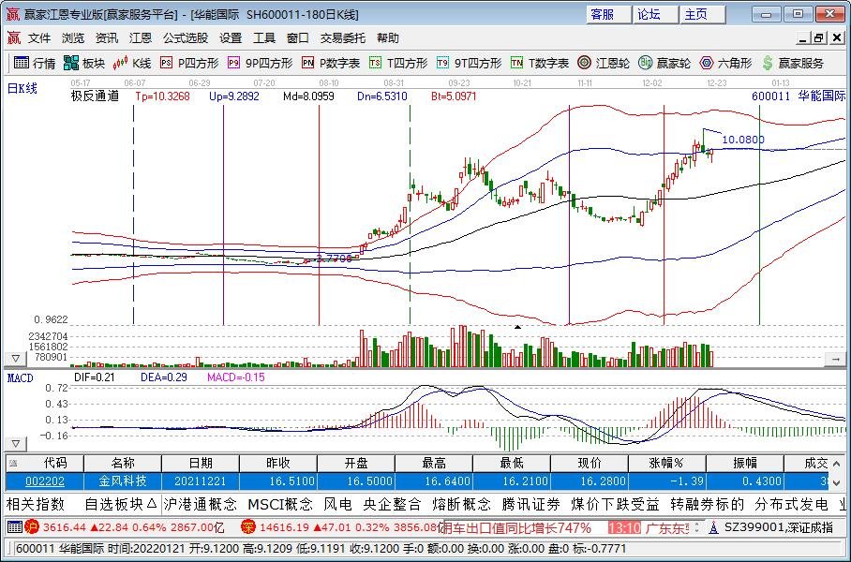Click the 10.0800 price annotation

[x=743, y=140]
